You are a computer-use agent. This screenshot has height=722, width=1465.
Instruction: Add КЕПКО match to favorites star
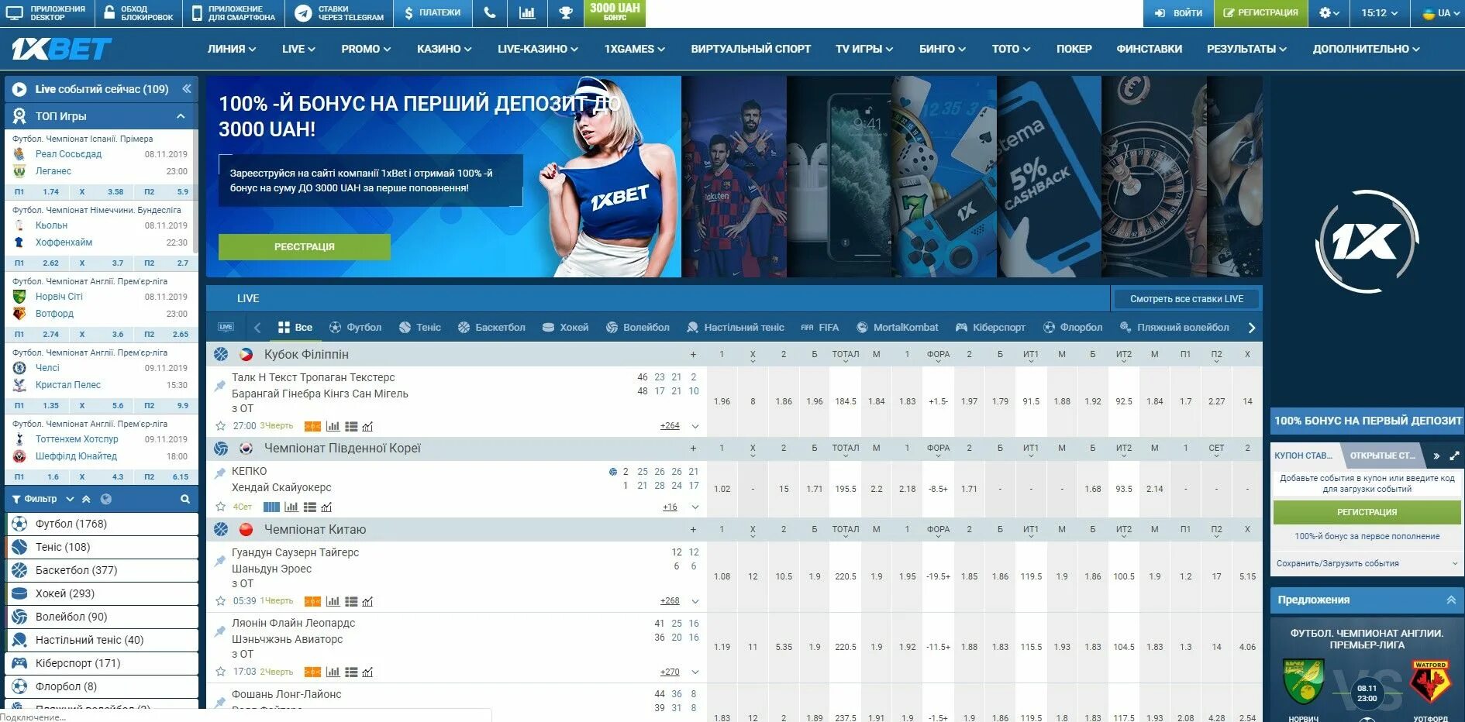[220, 507]
